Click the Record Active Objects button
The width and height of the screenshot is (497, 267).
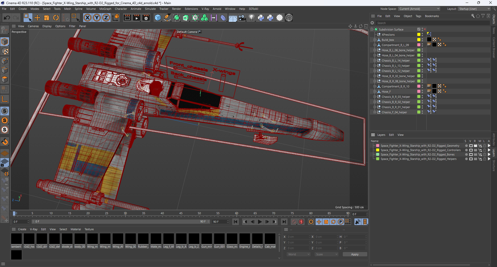(x=294, y=222)
